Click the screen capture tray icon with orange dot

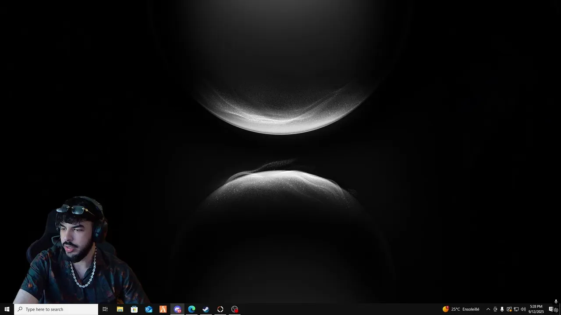click(509, 309)
